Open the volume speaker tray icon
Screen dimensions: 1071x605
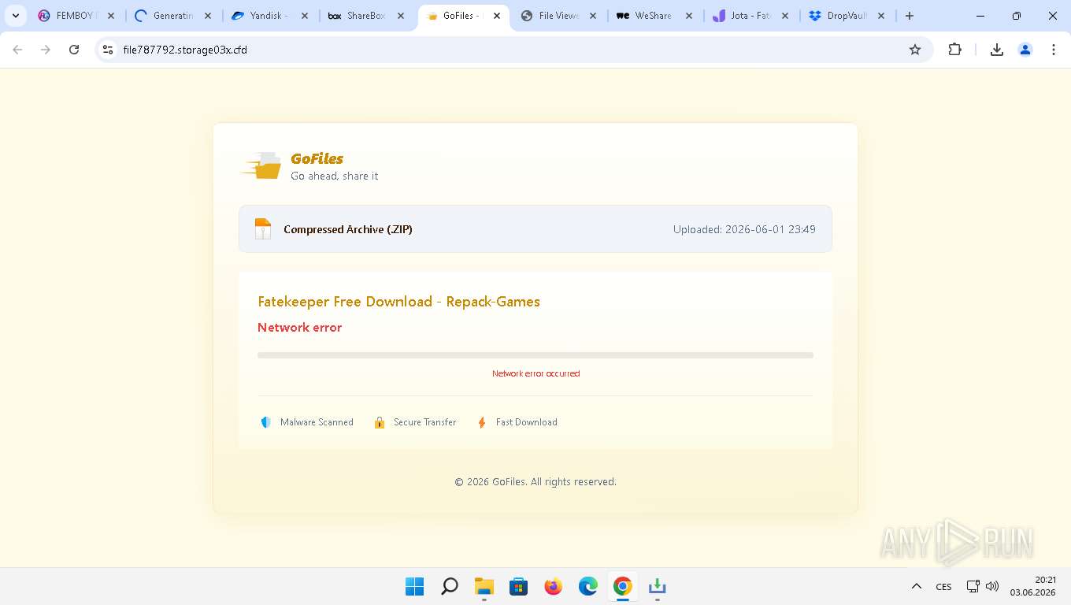992,586
